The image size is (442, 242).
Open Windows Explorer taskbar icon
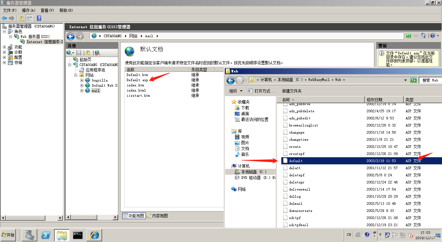(x=62, y=235)
